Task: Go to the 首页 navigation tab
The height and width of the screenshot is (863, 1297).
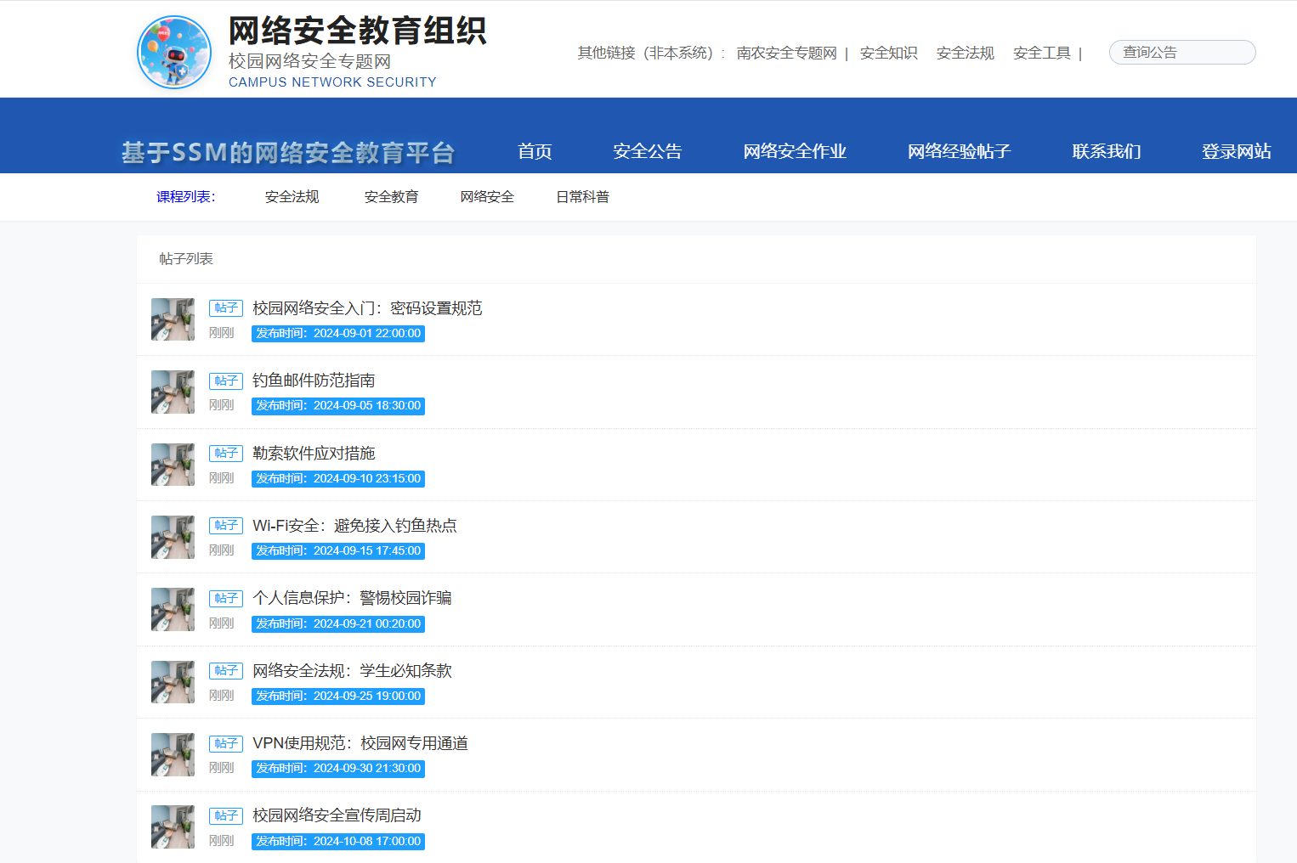Action: [x=535, y=151]
